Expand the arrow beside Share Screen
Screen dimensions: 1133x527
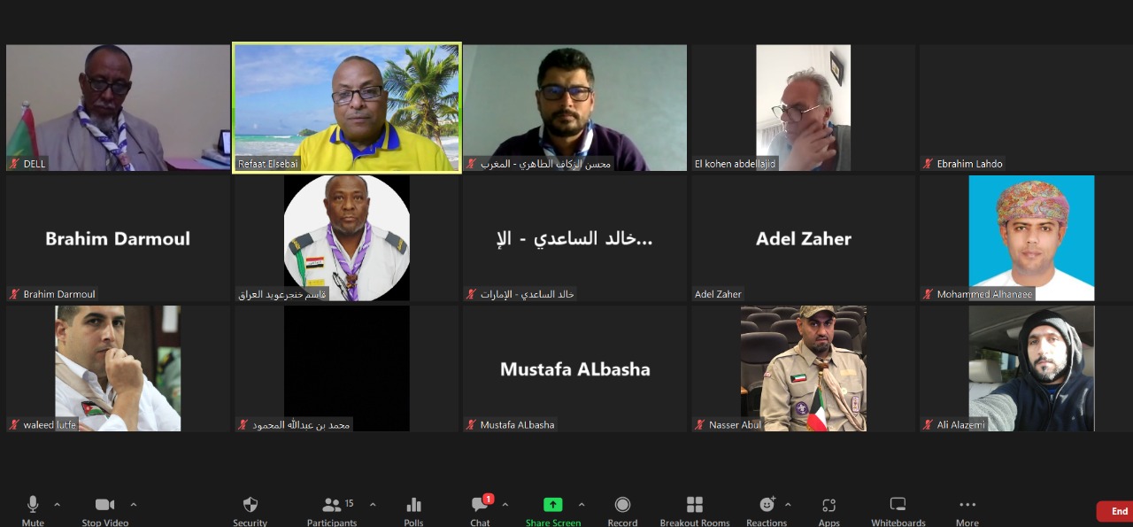(582, 505)
